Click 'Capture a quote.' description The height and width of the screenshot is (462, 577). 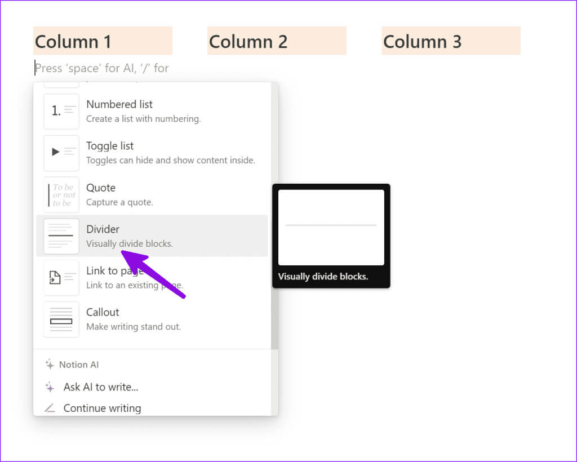(x=119, y=202)
